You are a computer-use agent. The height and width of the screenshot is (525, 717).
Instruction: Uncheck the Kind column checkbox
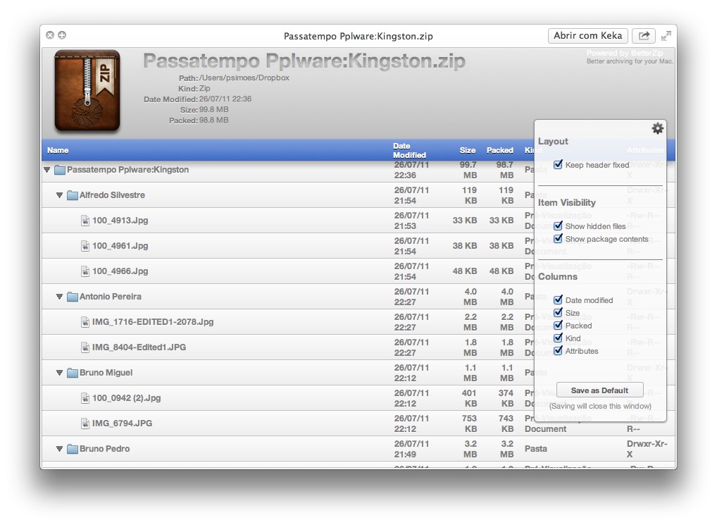[x=558, y=338]
